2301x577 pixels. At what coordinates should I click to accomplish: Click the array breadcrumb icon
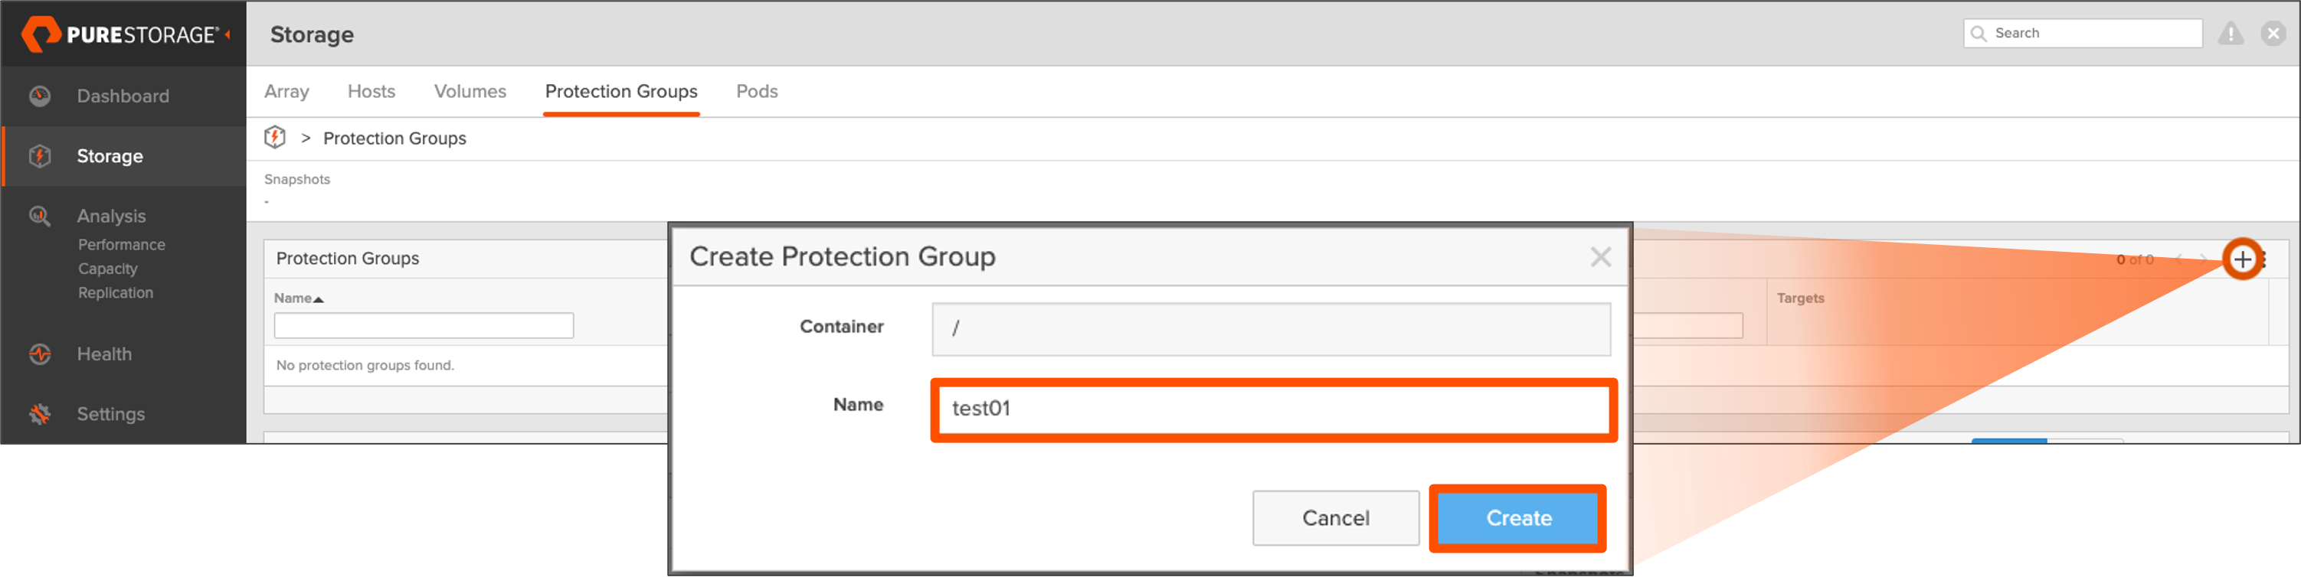tap(275, 139)
